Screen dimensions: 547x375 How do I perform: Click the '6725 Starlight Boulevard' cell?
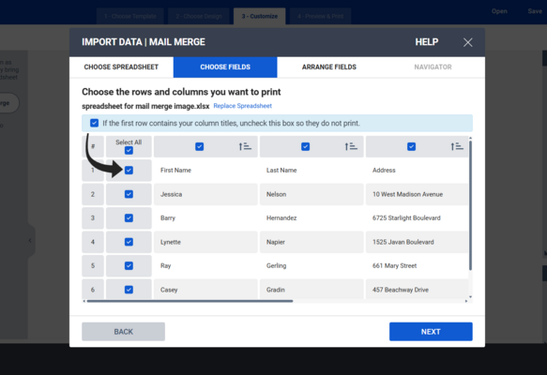click(x=417, y=217)
